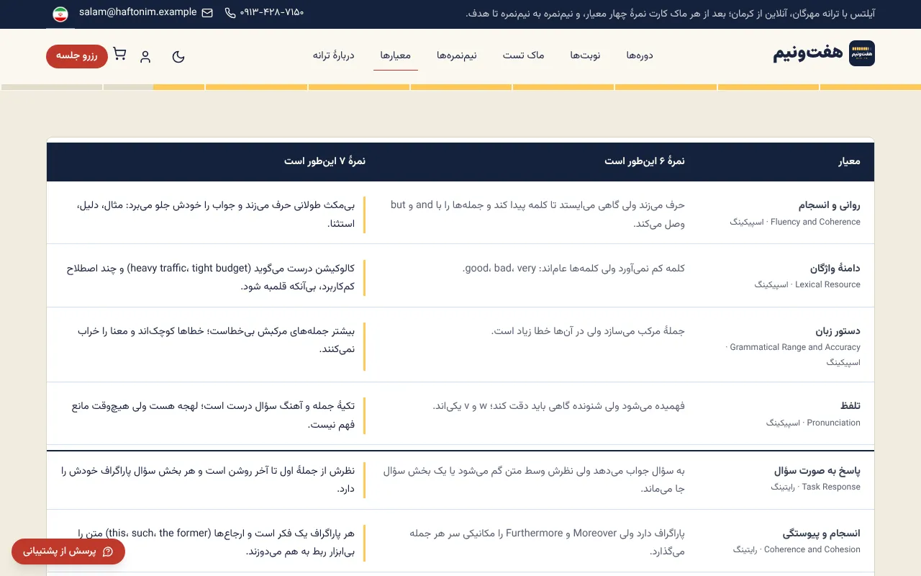Viewport: 921px width, 576px height.
Task: Select the انسجام و پیوستگی criterion title
Action: [822, 534]
